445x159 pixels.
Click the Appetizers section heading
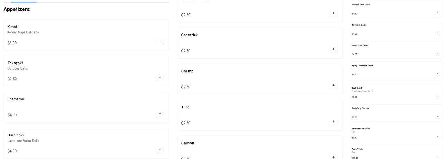(17, 10)
